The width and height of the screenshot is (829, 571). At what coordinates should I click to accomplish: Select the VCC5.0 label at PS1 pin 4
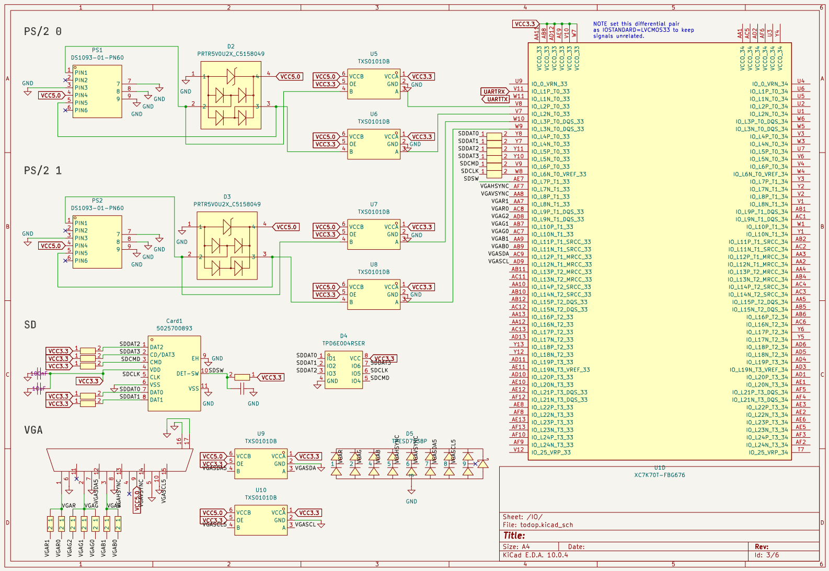point(52,96)
